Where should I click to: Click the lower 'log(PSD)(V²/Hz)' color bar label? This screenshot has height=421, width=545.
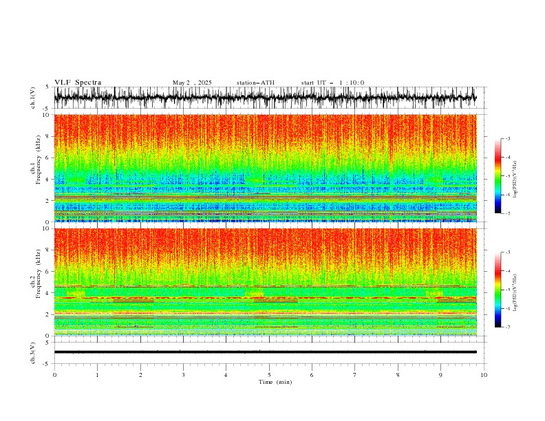click(x=515, y=293)
